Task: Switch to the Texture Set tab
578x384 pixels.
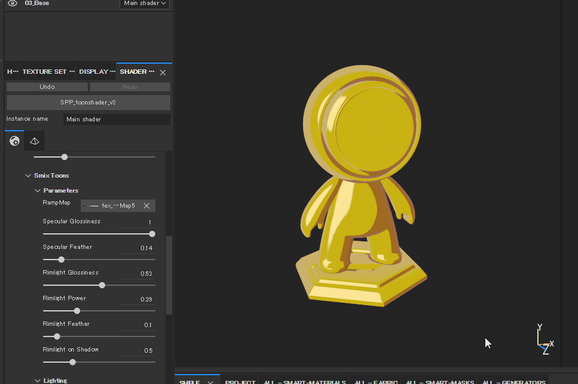Action: (48, 72)
